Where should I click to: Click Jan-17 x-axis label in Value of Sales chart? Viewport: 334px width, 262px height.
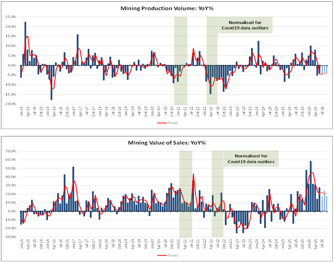click(x=74, y=244)
